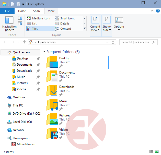The height and width of the screenshot is (155, 161).
Task: Click New folder quick access toolbar icon
Action: [18, 4]
